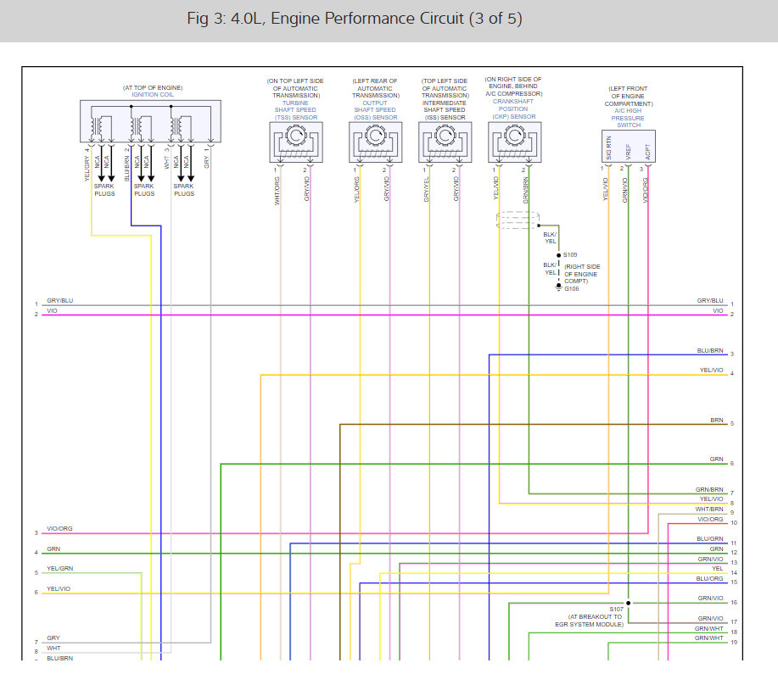Click the SIG RTN terminal label

click(x=609, y=148)
